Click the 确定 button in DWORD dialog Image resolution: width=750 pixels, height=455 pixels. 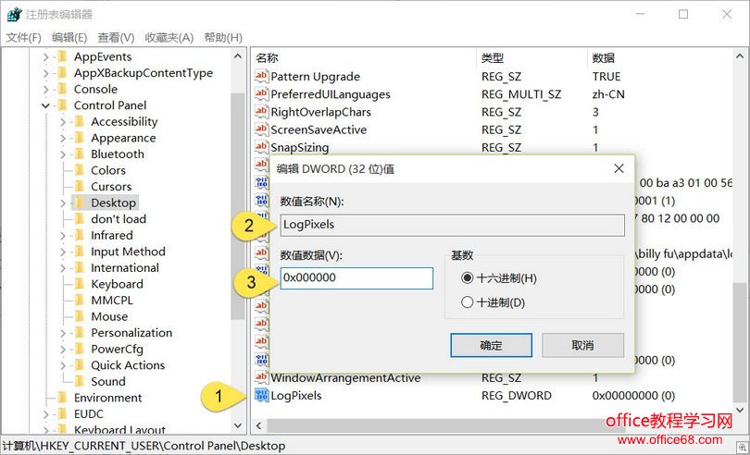tap(492, 345)
